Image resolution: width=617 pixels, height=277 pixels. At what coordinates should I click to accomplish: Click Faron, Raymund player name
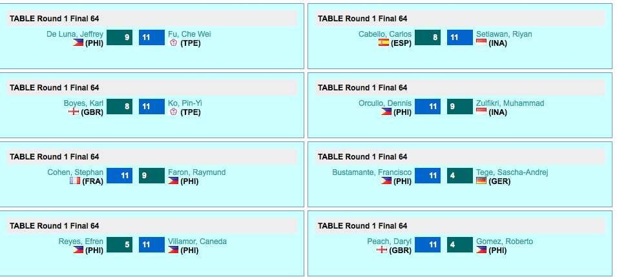tap(197, 172)
